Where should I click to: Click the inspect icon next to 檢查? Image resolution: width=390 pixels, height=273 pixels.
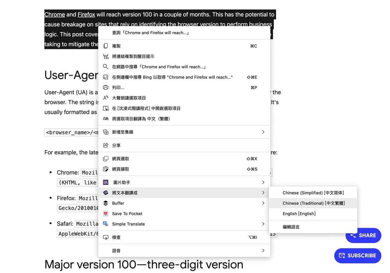(106, 237)
